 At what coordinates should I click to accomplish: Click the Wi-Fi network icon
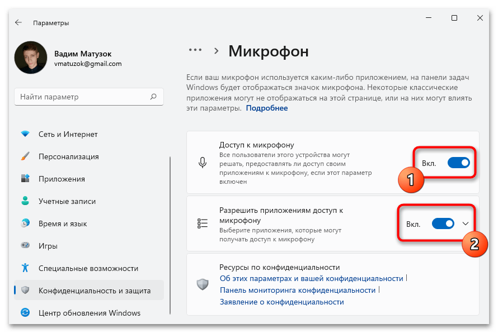coord(25,134)
